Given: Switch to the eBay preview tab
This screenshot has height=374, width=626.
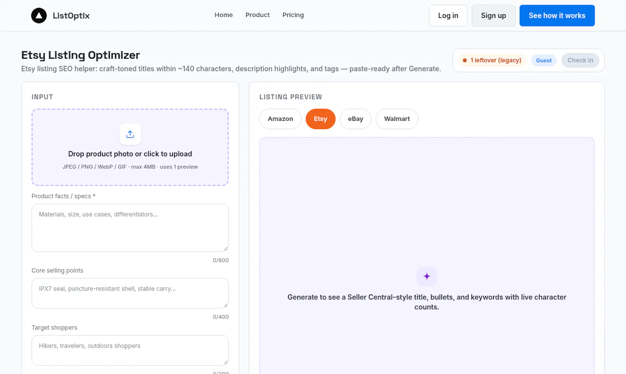Looking at the screenshot, I should pyautogui.click(x=356, y=119).
